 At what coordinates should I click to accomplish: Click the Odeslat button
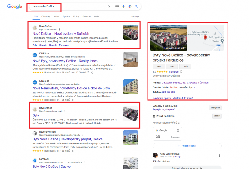pyautogui.click(x=217, y=116)
